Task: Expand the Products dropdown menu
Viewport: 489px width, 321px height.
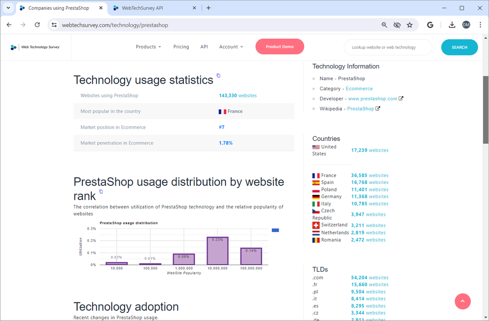Action: pos(148,47)
